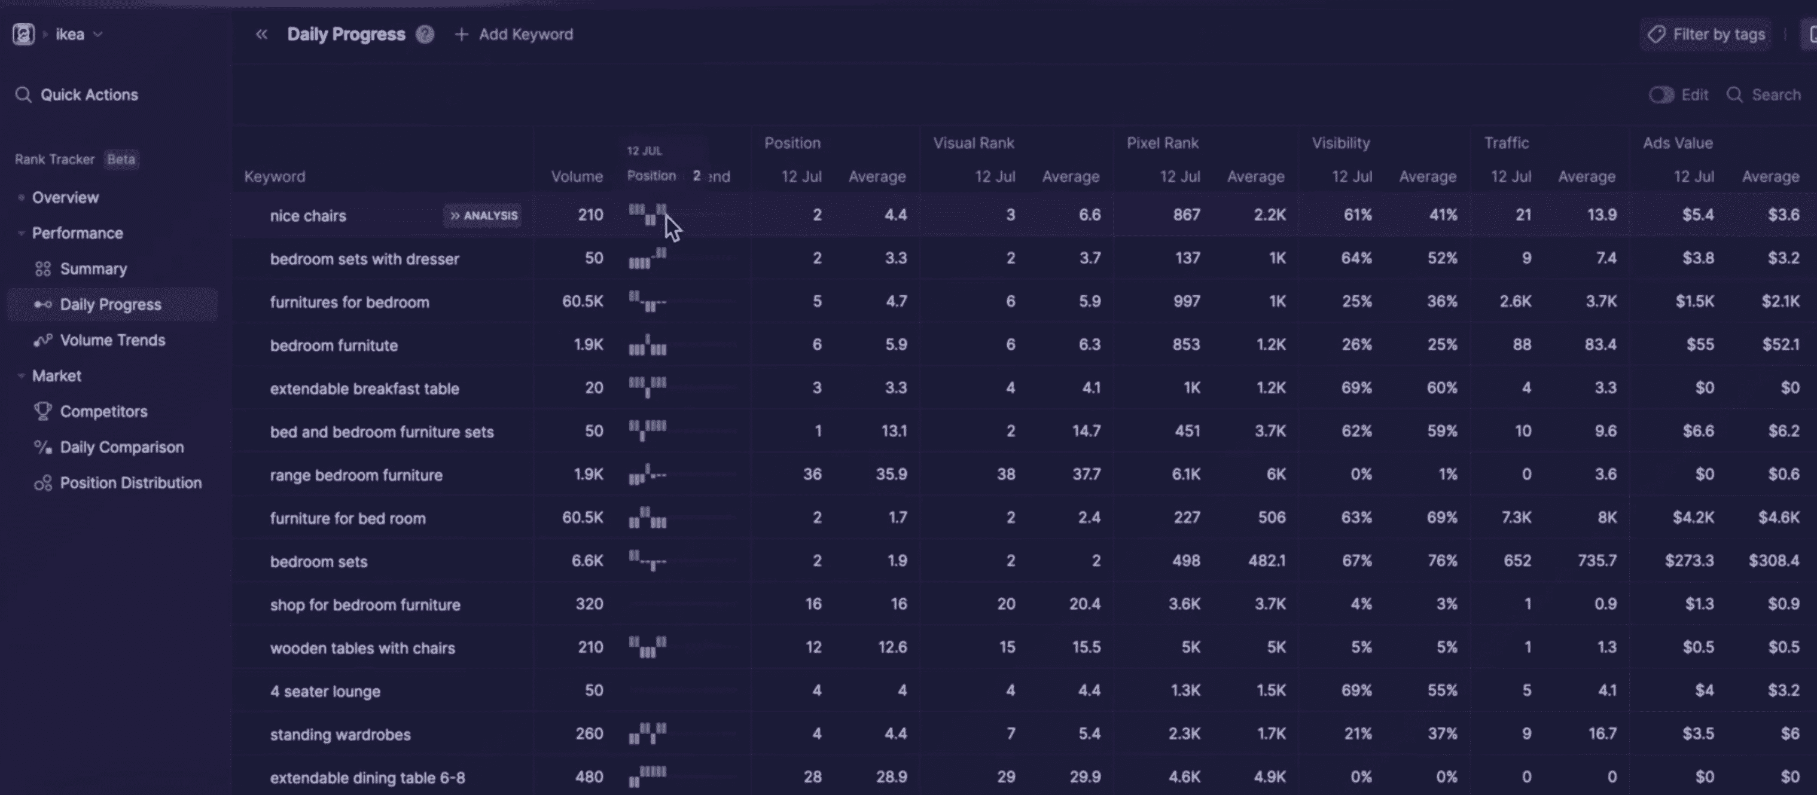Click the ANALYSIS badge for nice chairs
Viewport: 1817px width, 795px height.
point(484,216)
